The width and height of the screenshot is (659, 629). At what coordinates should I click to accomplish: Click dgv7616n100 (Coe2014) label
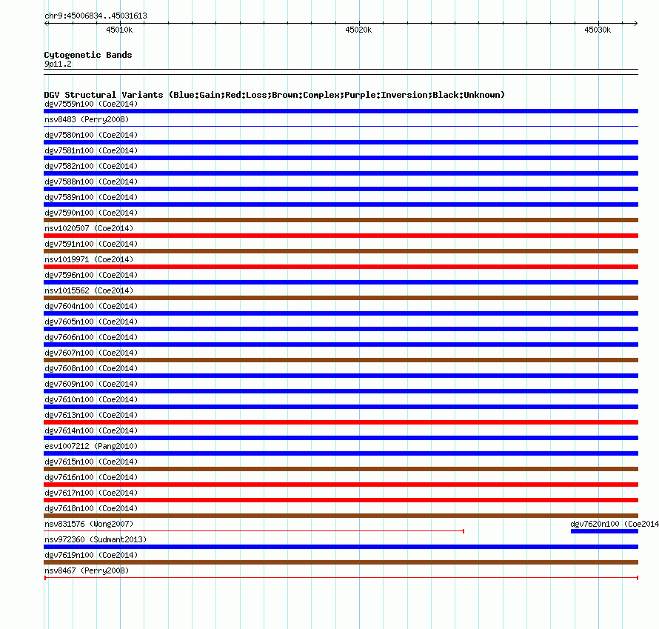coord(91,477)
